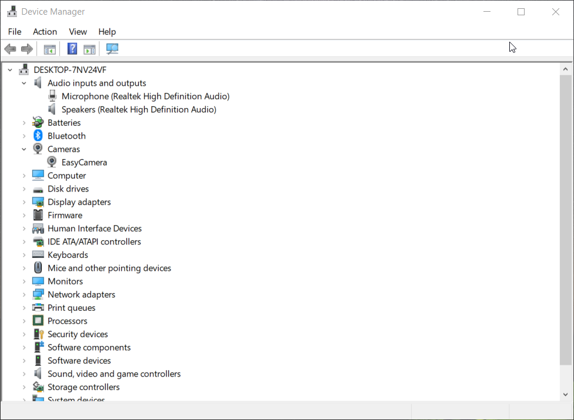Expand the Display adapters category
574x420 pixels.
(24, 202)
